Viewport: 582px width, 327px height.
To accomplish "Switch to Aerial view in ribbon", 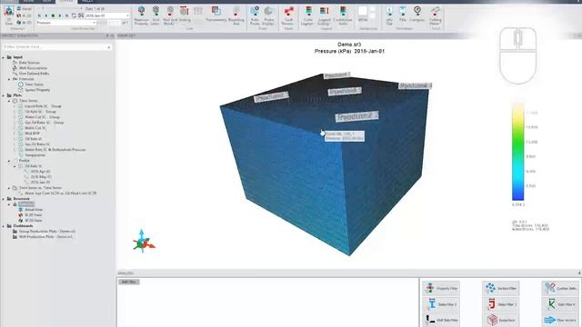I will [x=25, y=8].
